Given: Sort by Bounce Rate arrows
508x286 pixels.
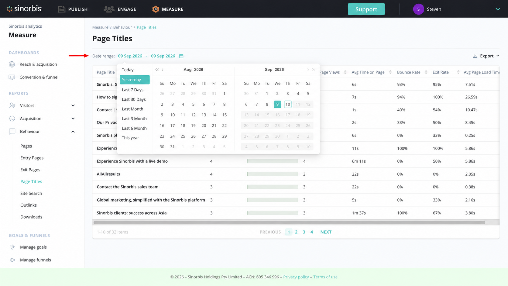Looking at the screenshot, I should [x=426, y=72].
